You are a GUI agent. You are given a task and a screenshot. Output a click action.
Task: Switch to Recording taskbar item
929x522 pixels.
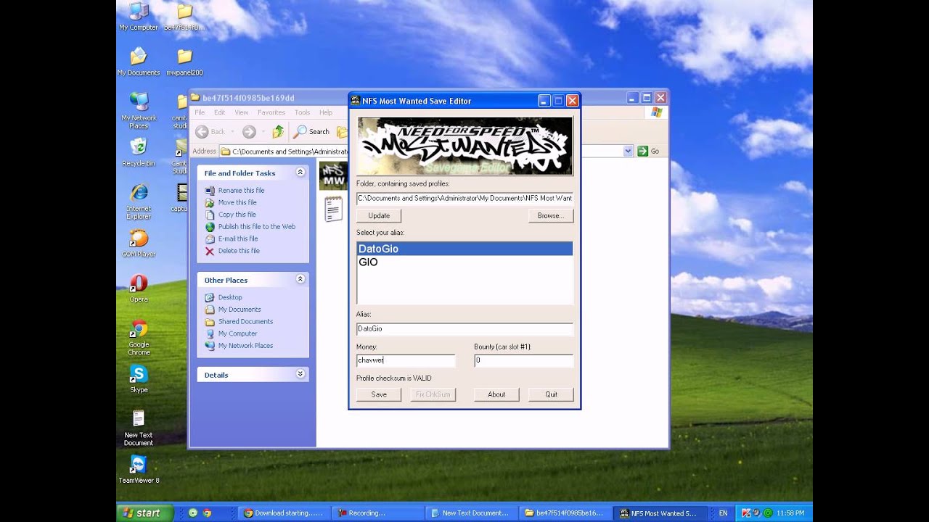377,513
